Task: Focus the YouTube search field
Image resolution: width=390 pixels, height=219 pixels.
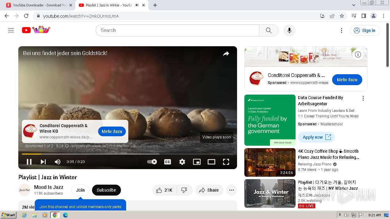Action: [x=178, y=30]
